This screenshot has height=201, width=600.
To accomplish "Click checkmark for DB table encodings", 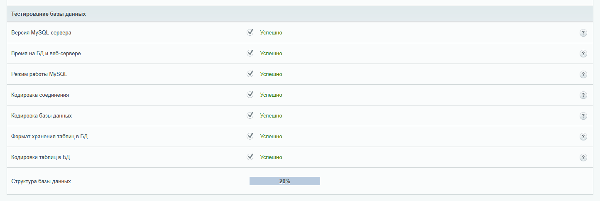I will [250, 157].
